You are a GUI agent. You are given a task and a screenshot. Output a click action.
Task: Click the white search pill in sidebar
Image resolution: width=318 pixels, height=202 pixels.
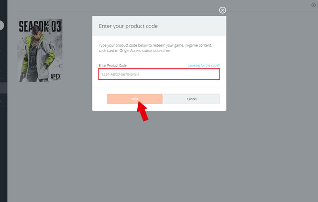[2, 25]
